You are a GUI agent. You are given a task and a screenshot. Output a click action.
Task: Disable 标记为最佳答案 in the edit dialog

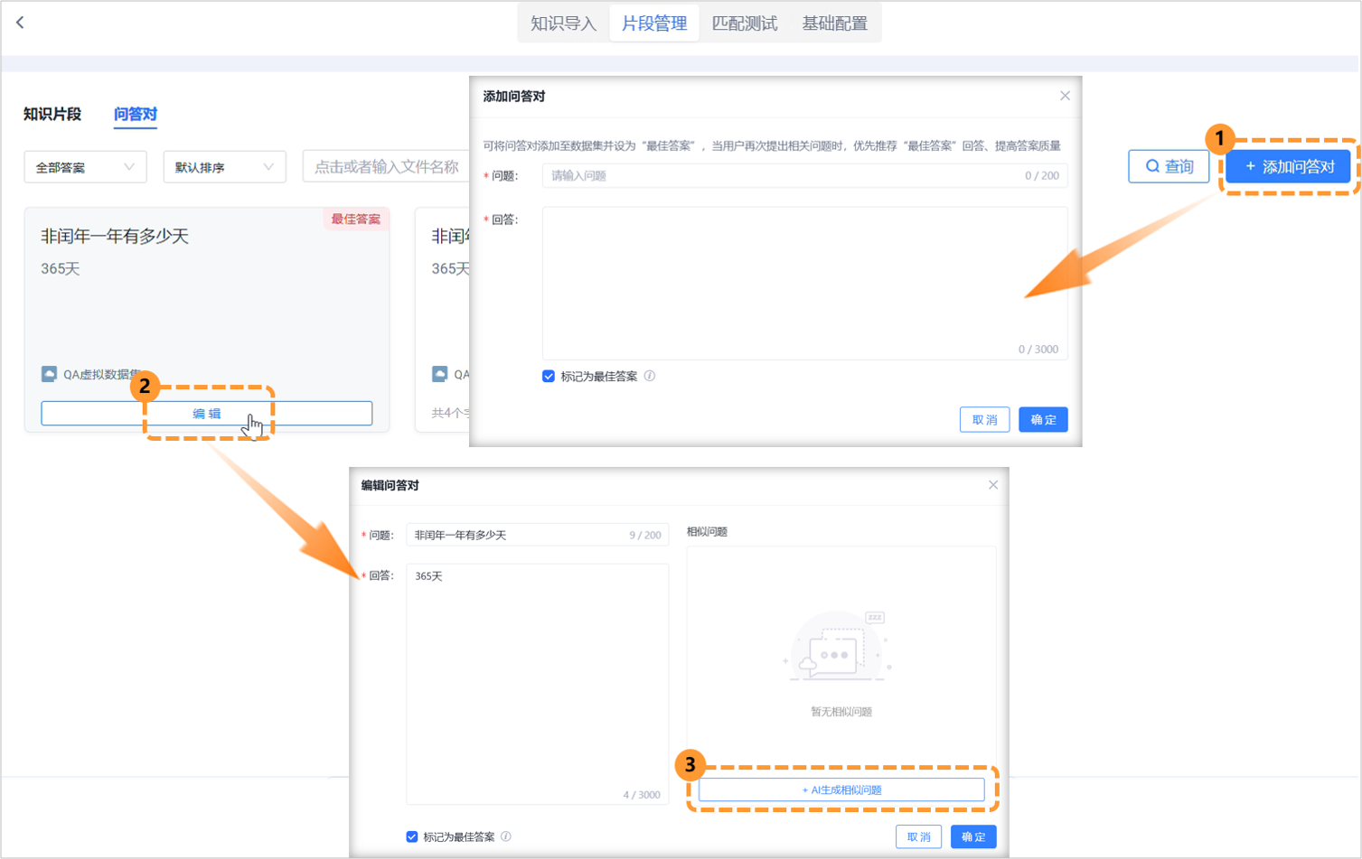click(x=413, y=837)
